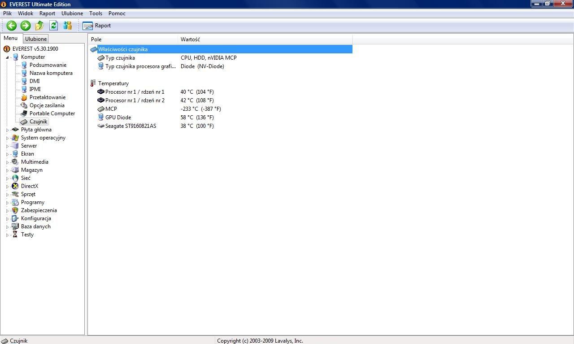Click the Lavalys copyright status bar text
The width and height of the screenshot is (574, 344).
tap(260, 341)
